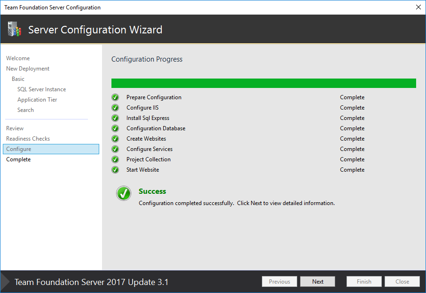The height and width of the screenshot is (293, 426).
Task: Select the highlighted Configure step
Action: pyautogui.click(x=51, y=149)
